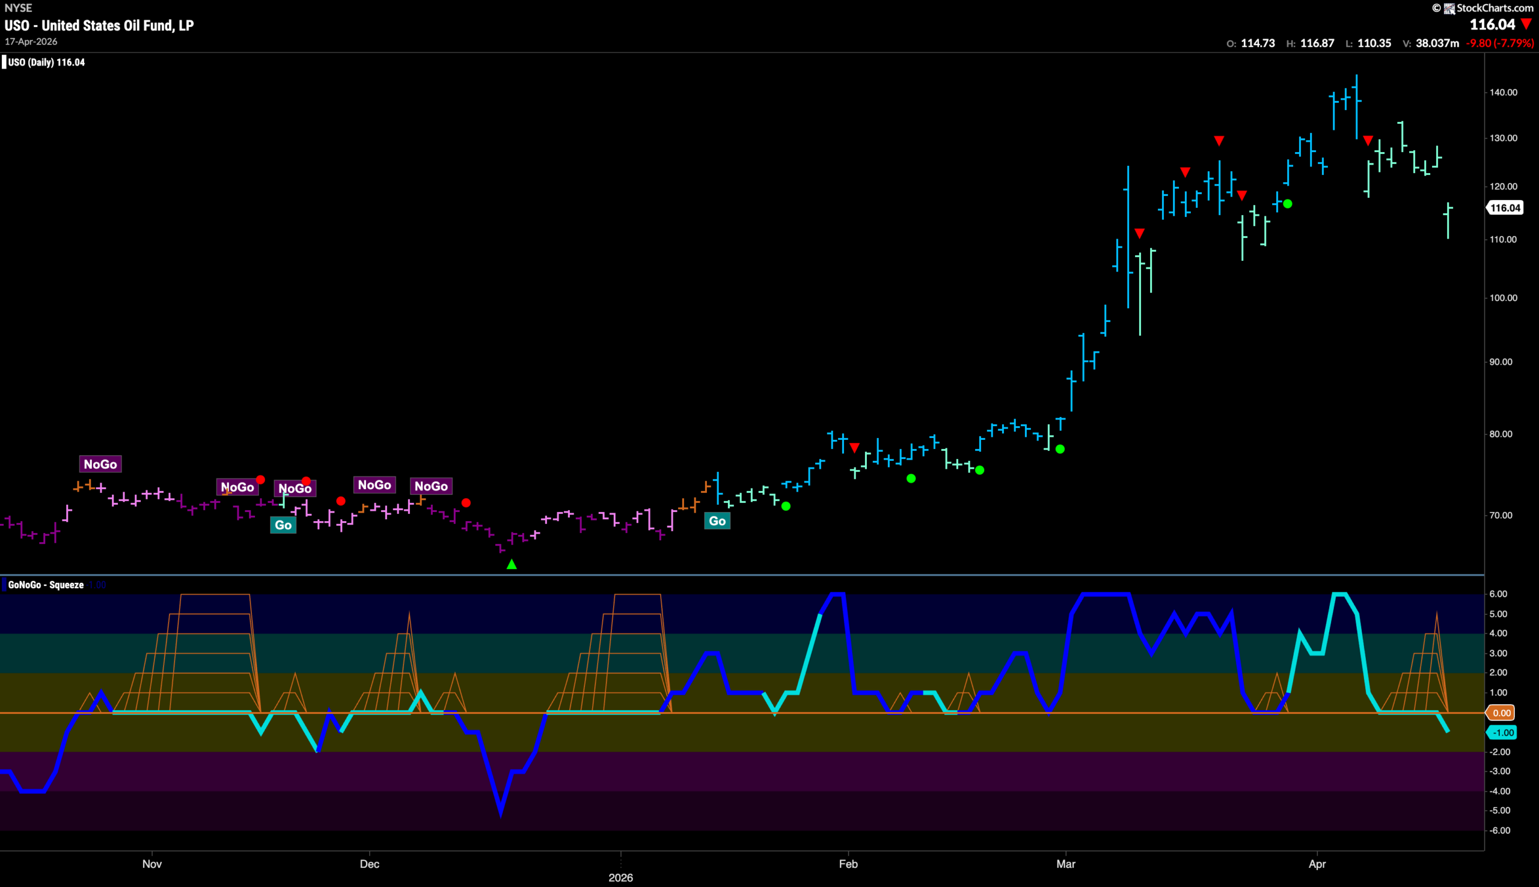Click the StockCharts.com logo

[1482, 8]
